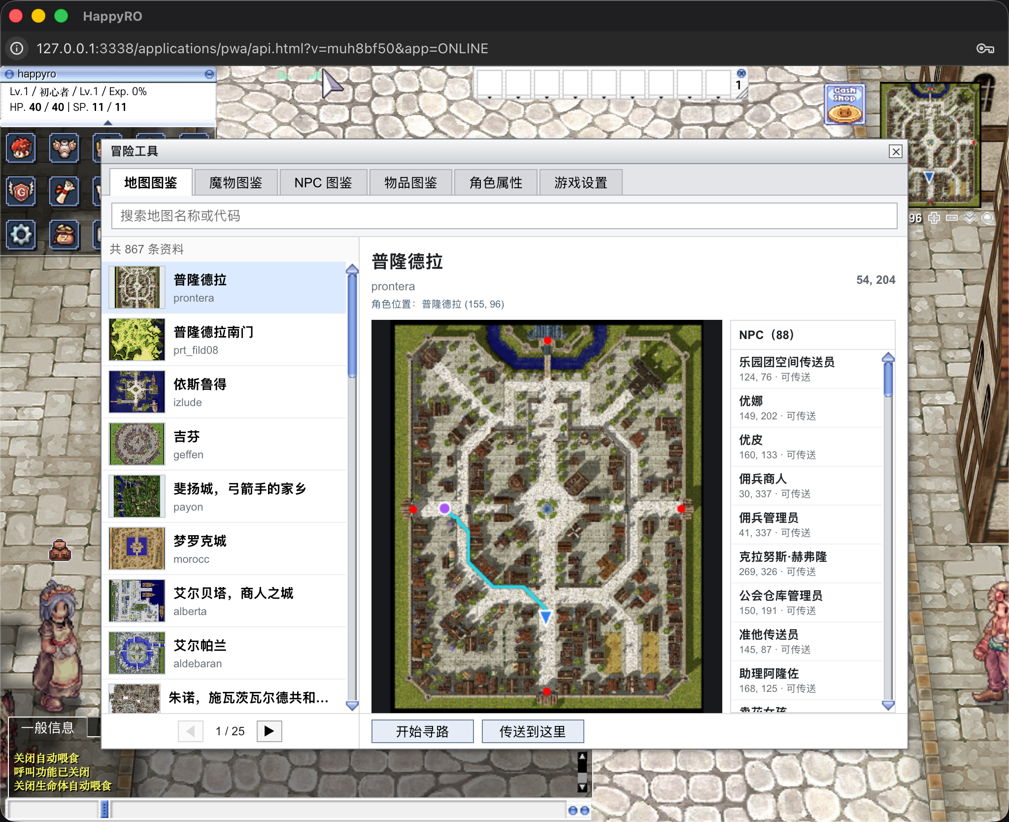
Task: Close the 冒险工具 dialog
Action: pyautogui.click(x=896, y=151)
